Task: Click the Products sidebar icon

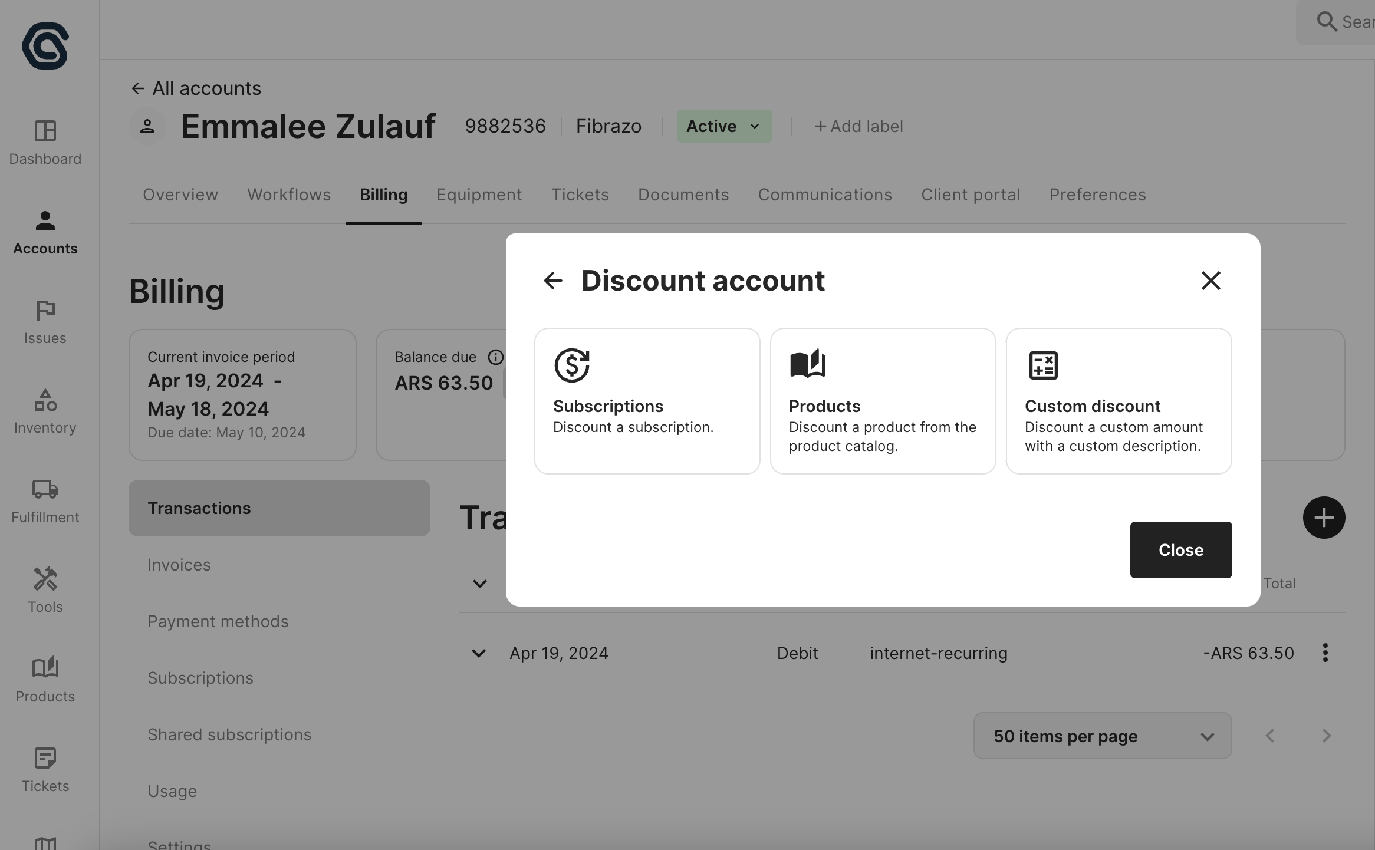Action: tap(45, 680)
